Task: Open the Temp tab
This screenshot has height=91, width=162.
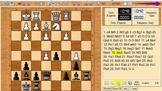Action: point(134,88)
